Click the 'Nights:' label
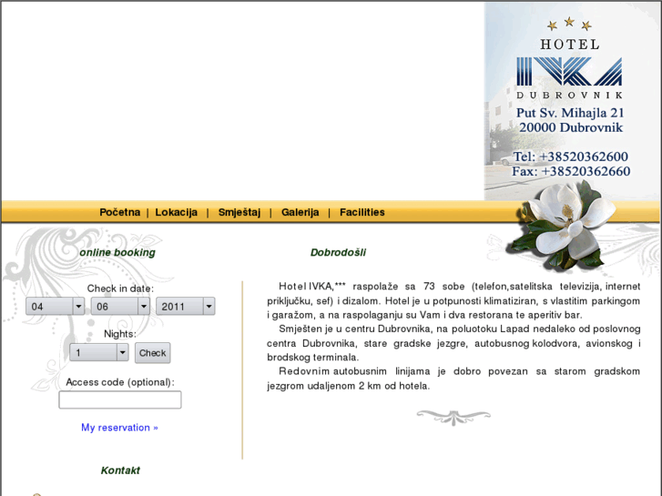The image size is (662, 496). tap(120, 334)
